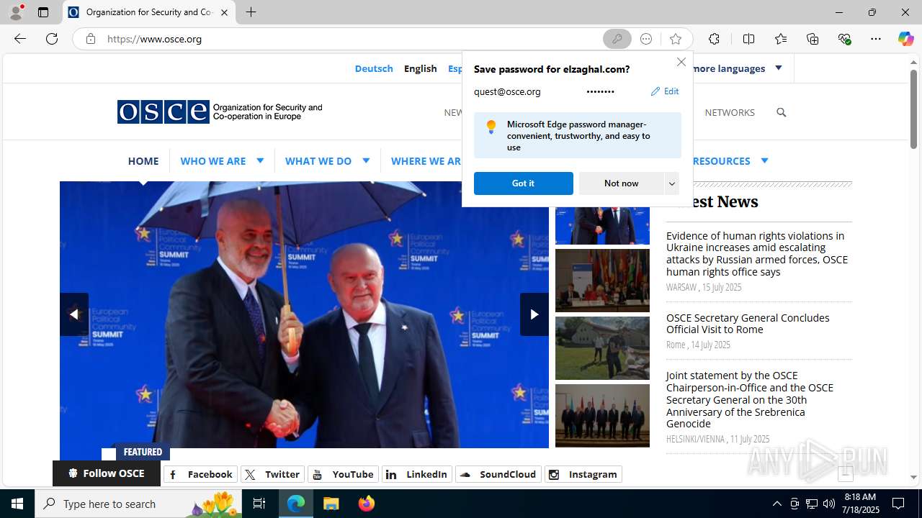The image size is (922, 518).
Task: Open the RESOURCES menu
Action: click(720, 161)
